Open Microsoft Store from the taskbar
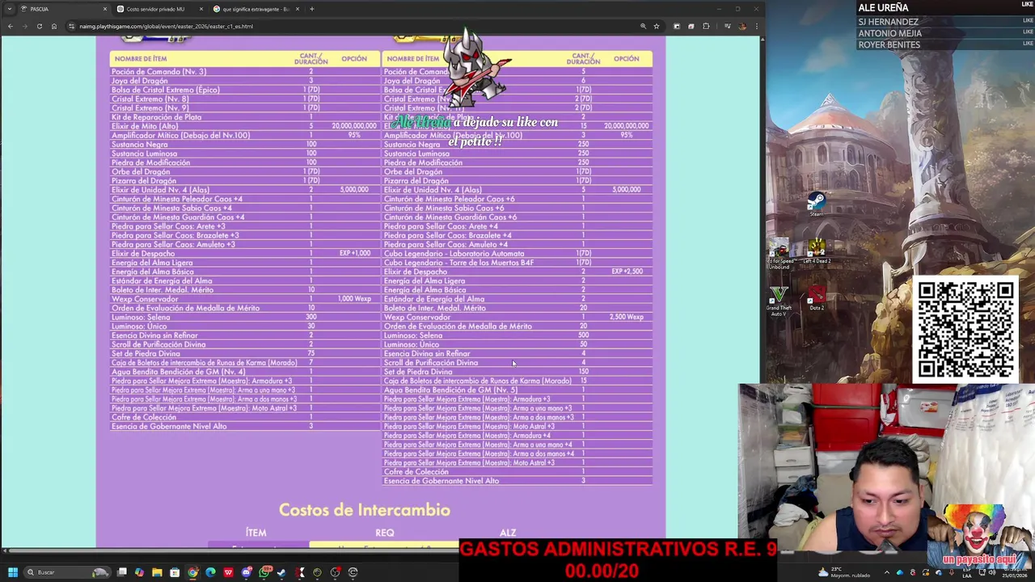 click(175, 572)
